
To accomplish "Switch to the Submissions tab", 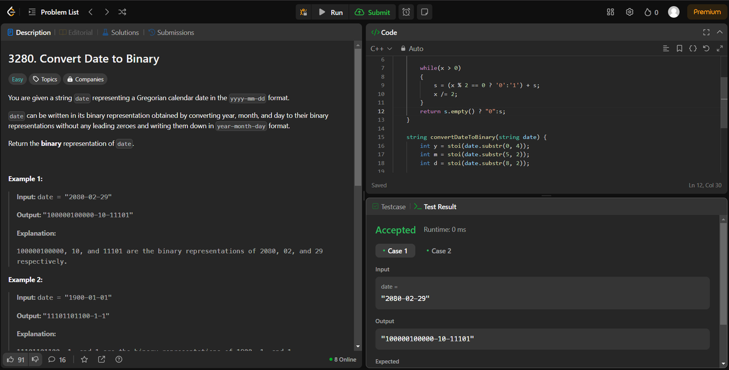I will click(173, 32).
